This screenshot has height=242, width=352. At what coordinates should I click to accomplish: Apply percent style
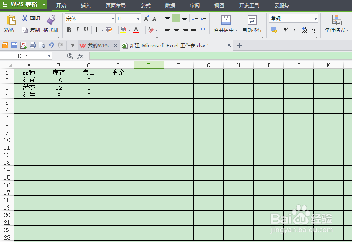point(286,30)
